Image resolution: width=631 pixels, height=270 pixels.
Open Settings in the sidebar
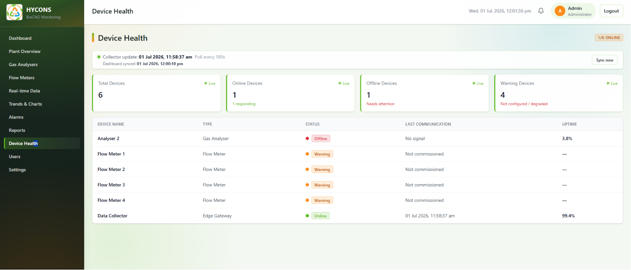pyautogui.click(x=42, y=170)
